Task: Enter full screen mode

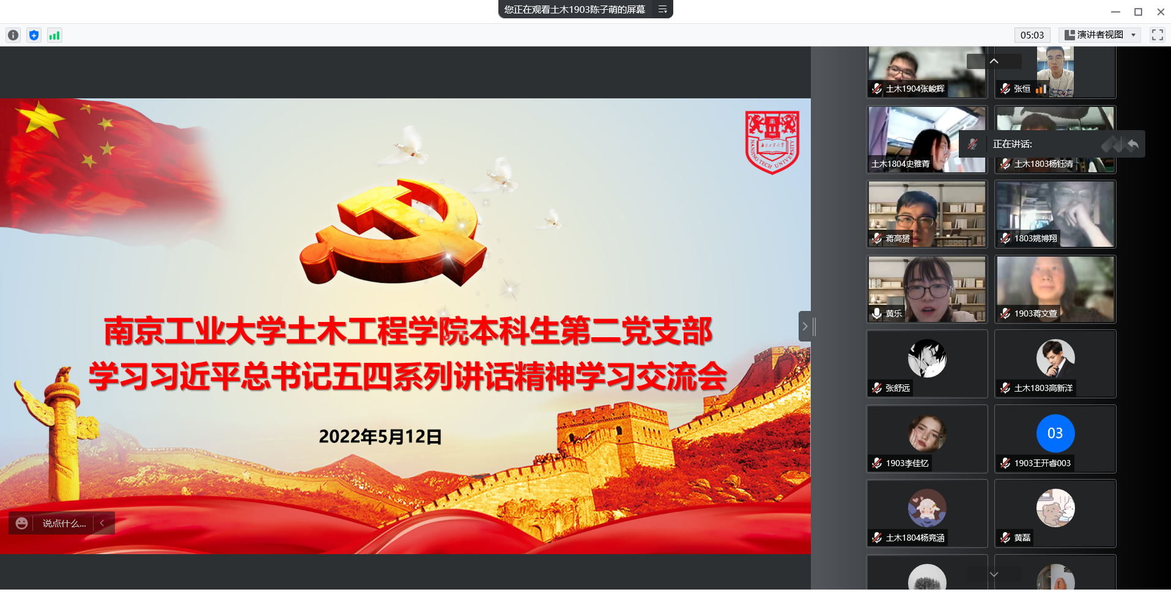Action: [x=1157, y=35]
